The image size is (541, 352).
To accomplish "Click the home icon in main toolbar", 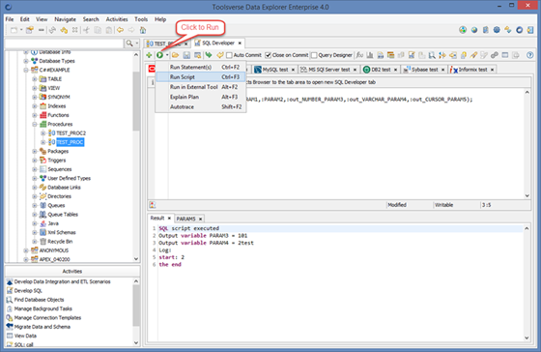I will 143,30.
